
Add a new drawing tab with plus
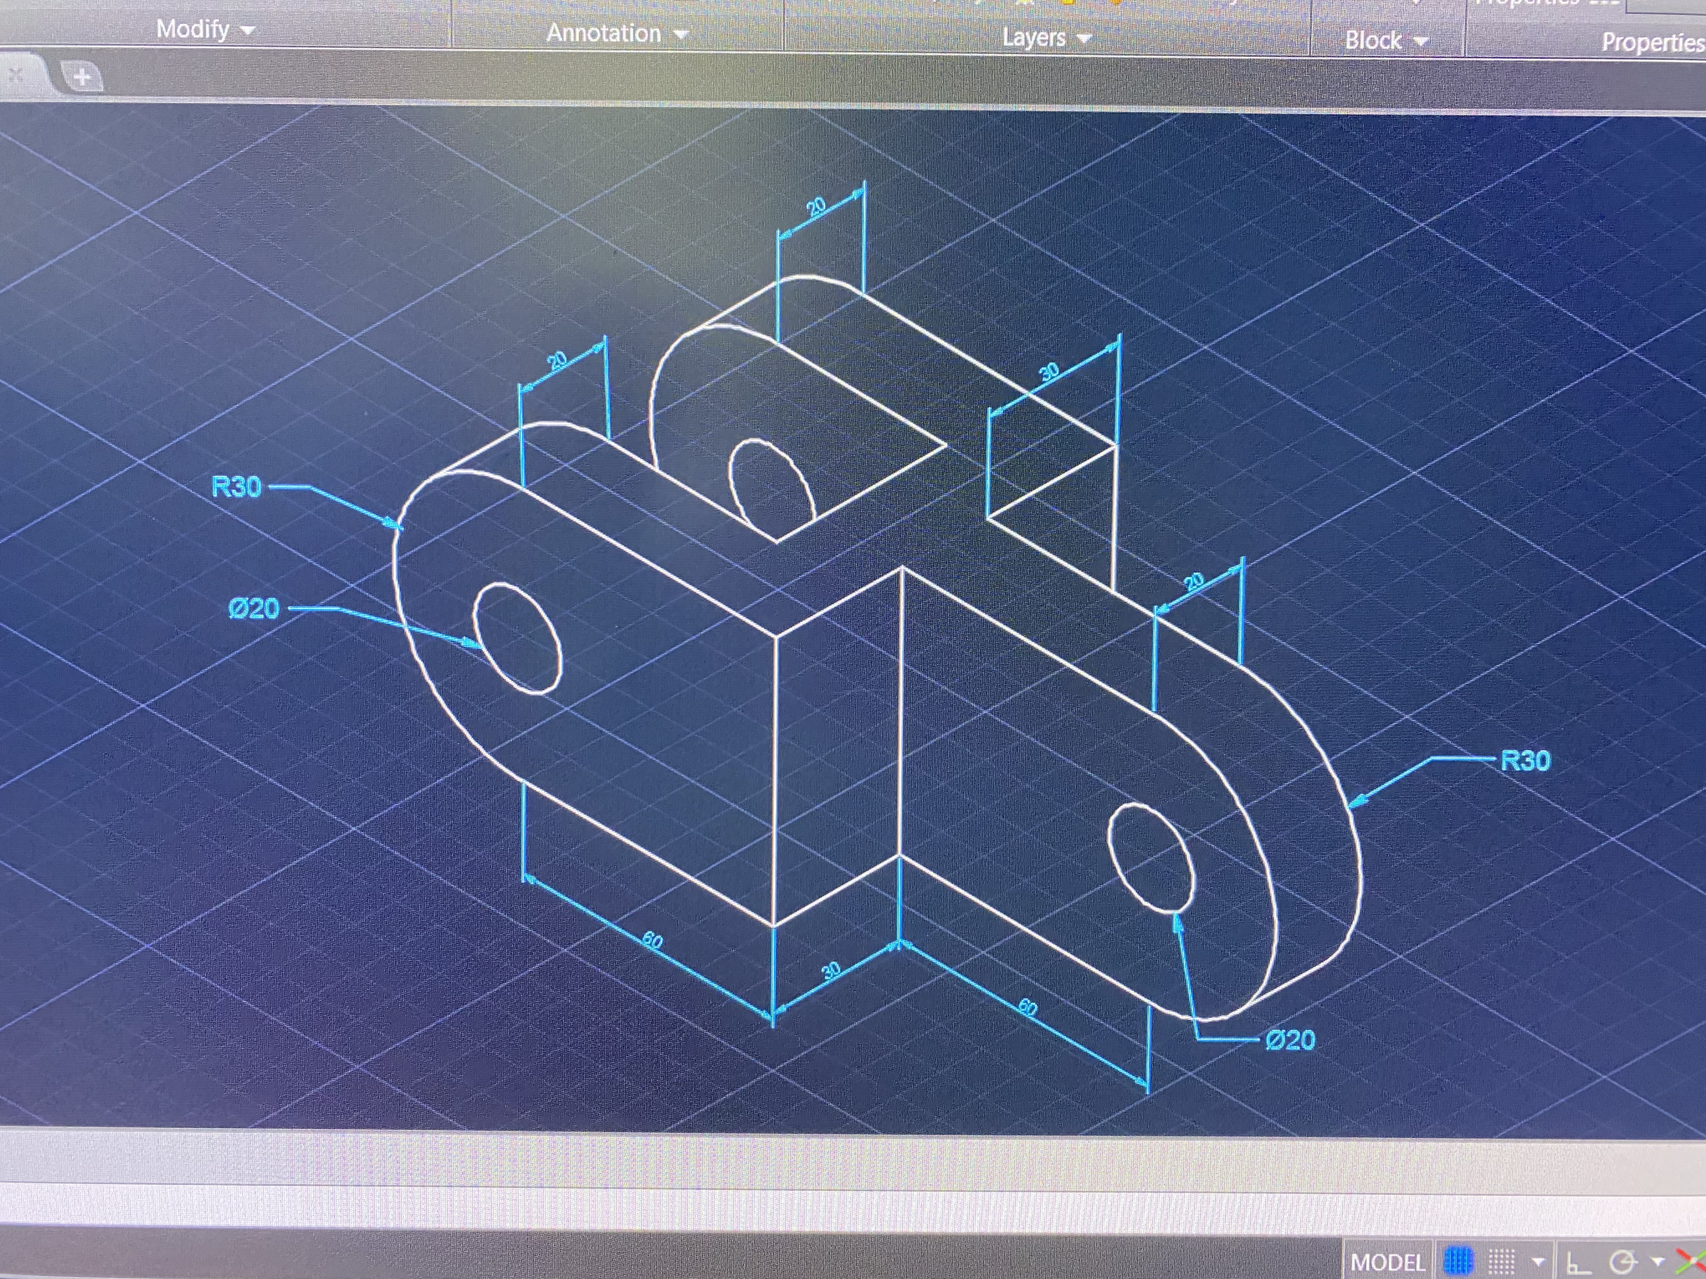[x=83, y=76]
